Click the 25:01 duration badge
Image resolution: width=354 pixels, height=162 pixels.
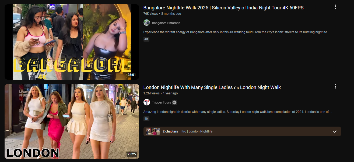[x=131, y=75]
